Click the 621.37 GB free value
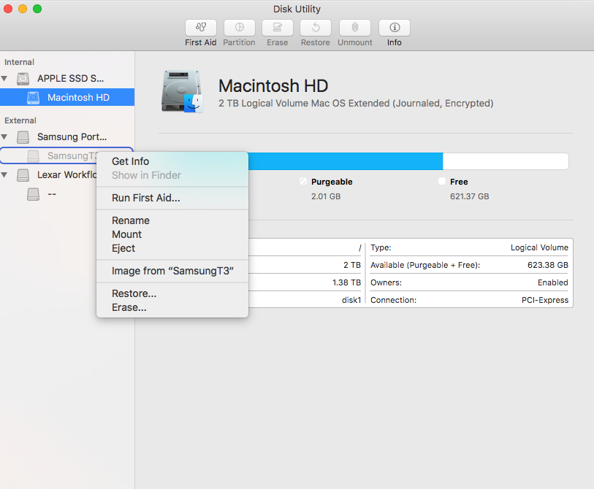 (x=469, y=197)
